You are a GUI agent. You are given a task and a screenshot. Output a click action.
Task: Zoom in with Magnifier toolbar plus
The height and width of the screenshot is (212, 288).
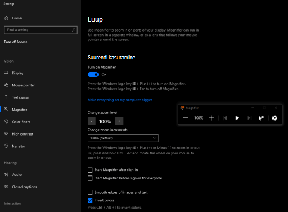coord(212,118)
